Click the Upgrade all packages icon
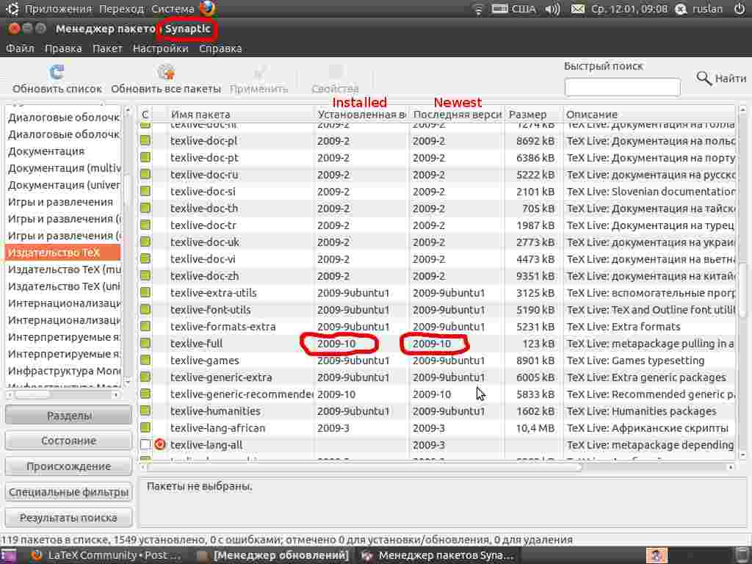Image resolution: width=752 pixels, height=564 pixels. click(x=166, y=72)
